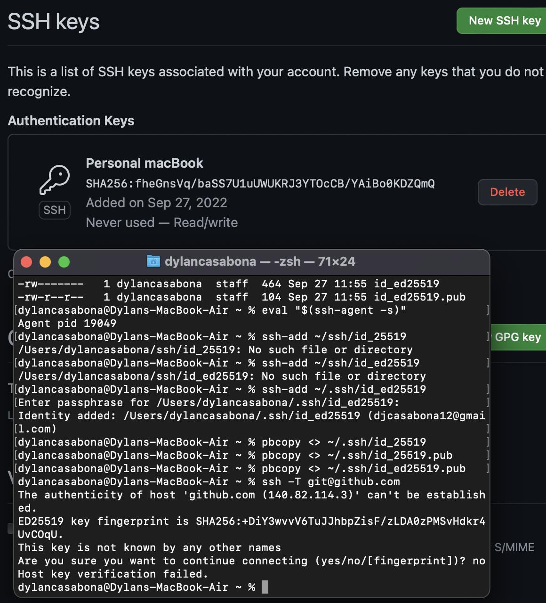Viewport: 546px width, 603px height.
Task: Click the 'Host key verification failed.' line
Action: [x=113, y=574]
